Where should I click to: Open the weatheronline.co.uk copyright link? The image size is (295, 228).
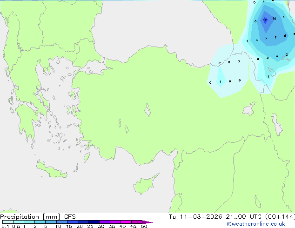click(256, 224)
